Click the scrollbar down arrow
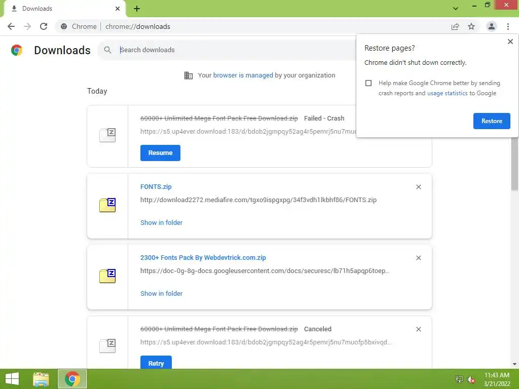This screenshot has width=519, height=389. click(x=514, y=364)
